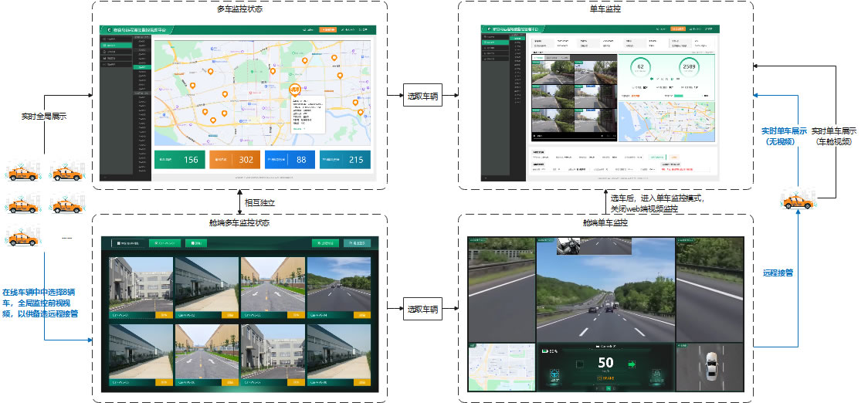Click the play button under 单车监控 video grid
Image resolution: width=868 pixels, height=403 pixels.
click(534, 136)
